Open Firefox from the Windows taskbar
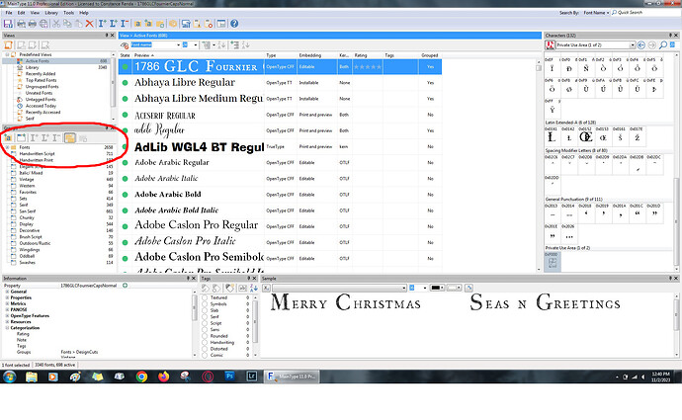This screenshot has height=420, width=682. pyautogui.click(x=163, y=377)
